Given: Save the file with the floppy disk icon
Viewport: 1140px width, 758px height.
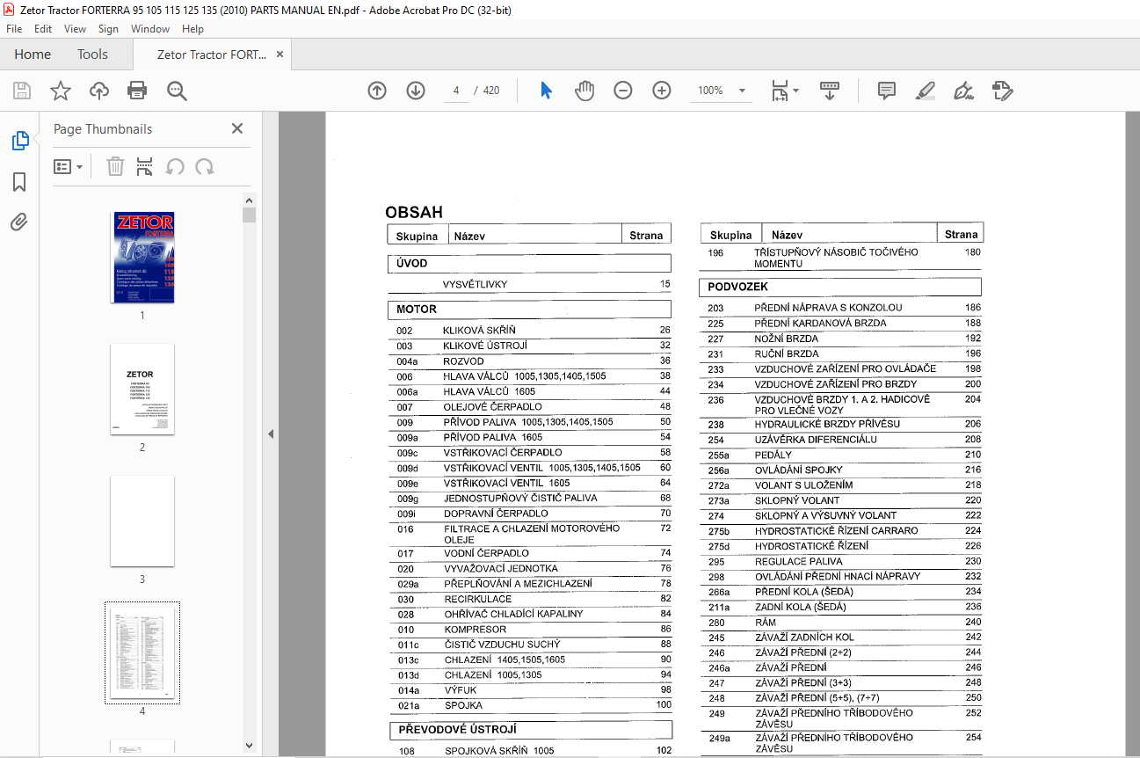Looking at the screenshot, I should tap(22, 91).
